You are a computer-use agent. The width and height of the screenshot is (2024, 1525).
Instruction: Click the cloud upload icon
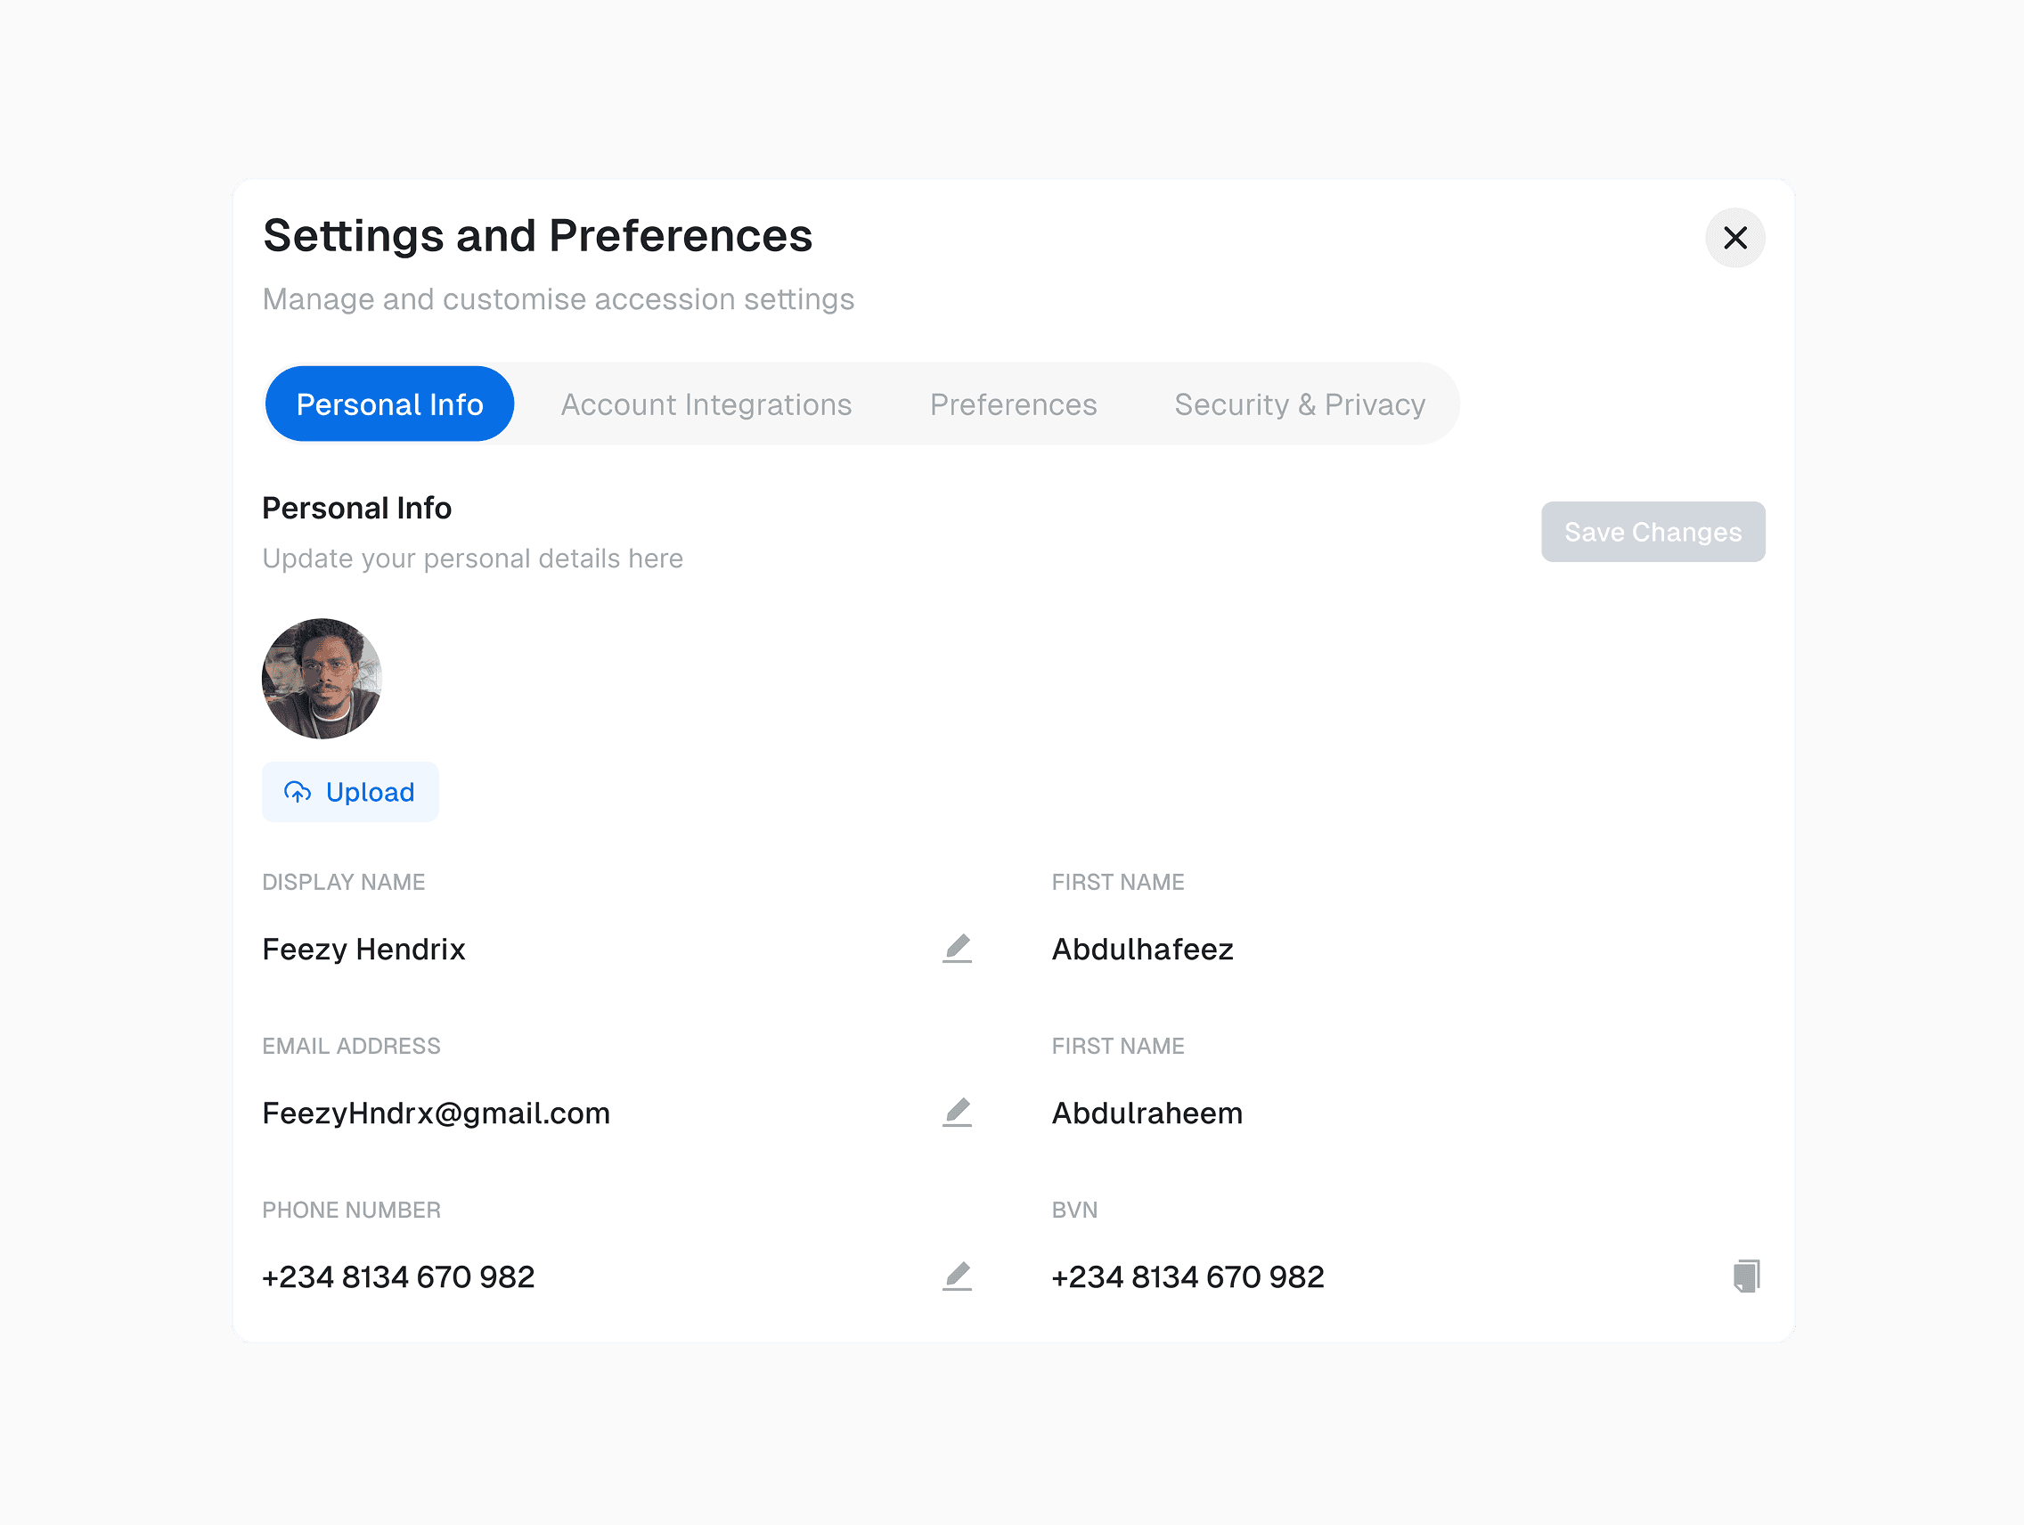pyautogui.click(x=298, y=792)
